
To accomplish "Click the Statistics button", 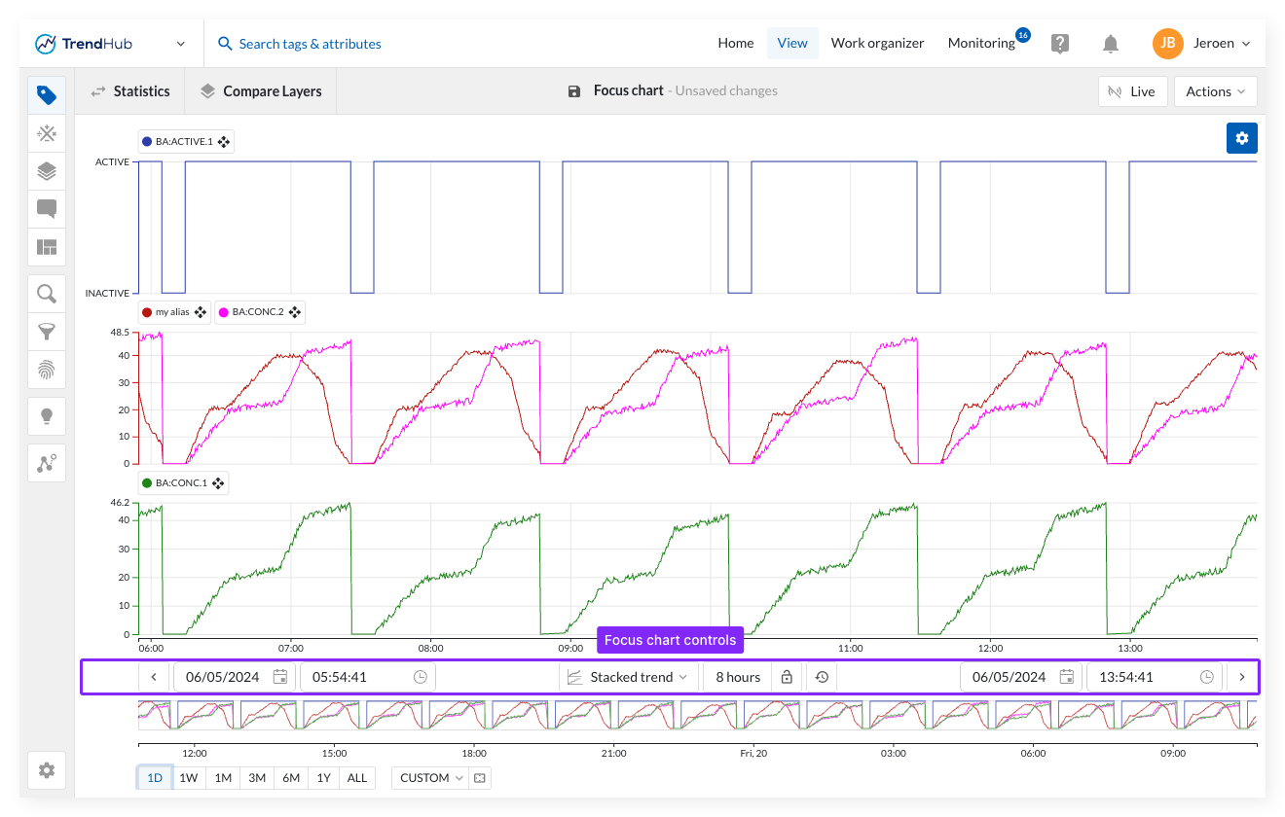I will [x=130, y=91].
